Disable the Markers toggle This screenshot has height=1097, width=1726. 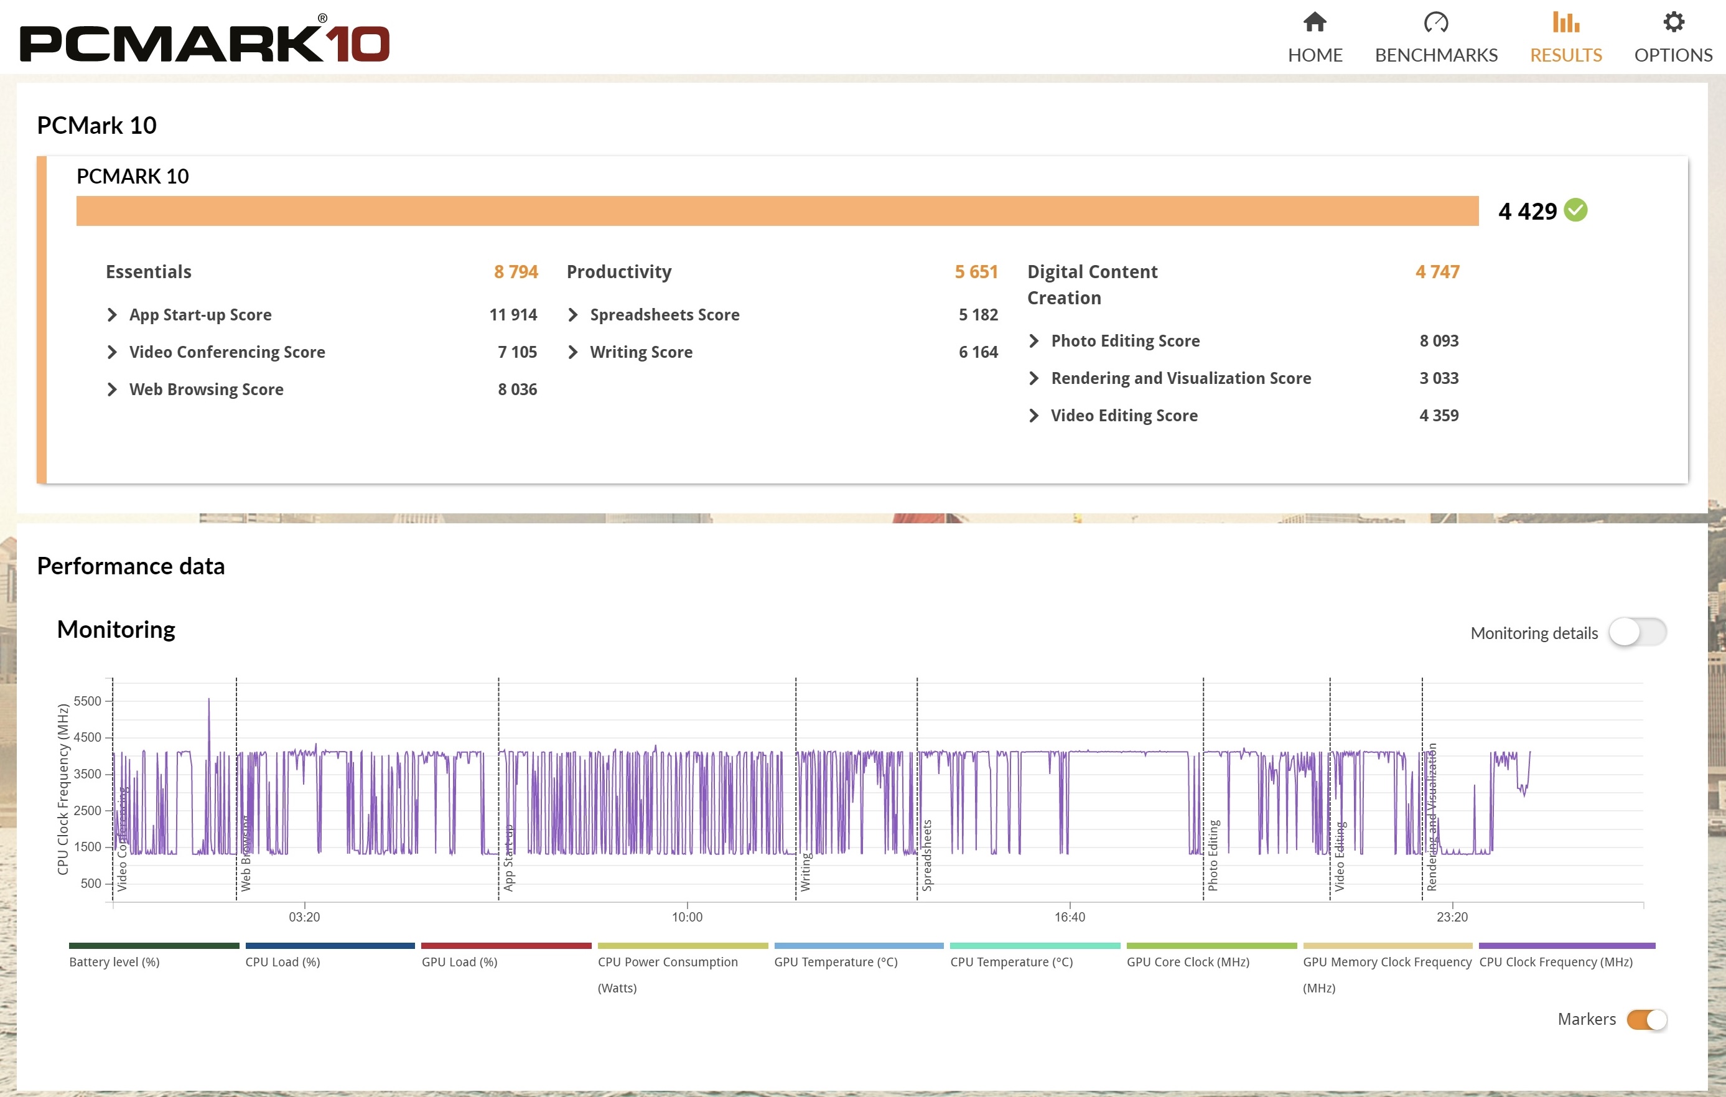coord(1646,1019)
